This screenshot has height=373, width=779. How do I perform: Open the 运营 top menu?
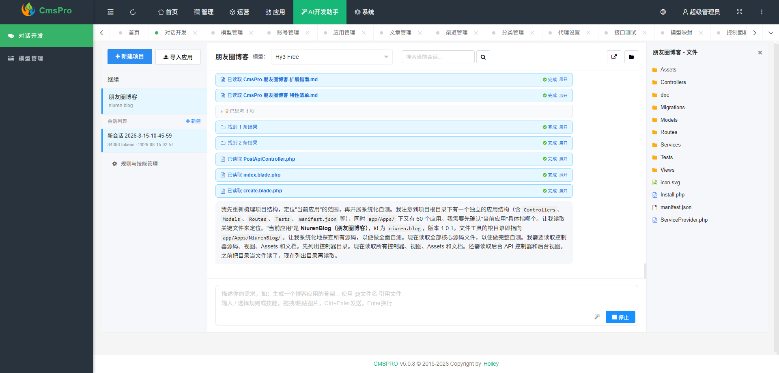[x=239, y=12]
